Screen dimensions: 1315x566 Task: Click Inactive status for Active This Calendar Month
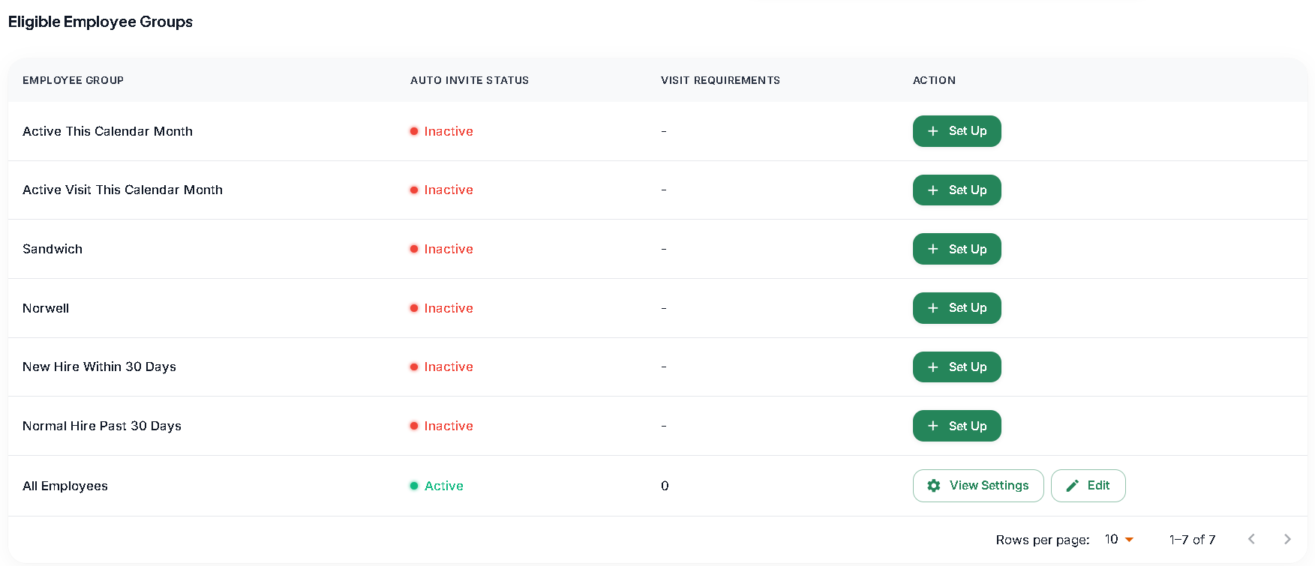[441, 131]
